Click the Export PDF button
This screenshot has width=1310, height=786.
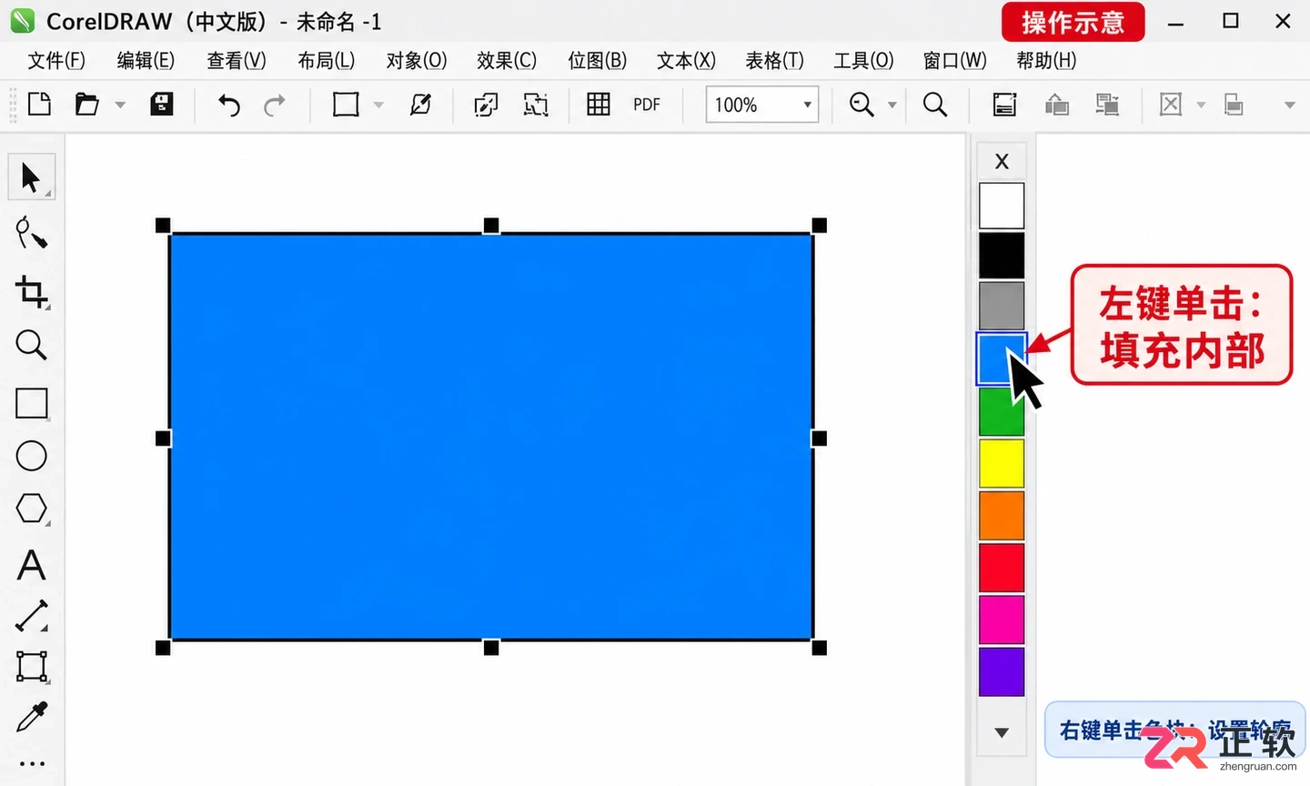coord(647,105)
